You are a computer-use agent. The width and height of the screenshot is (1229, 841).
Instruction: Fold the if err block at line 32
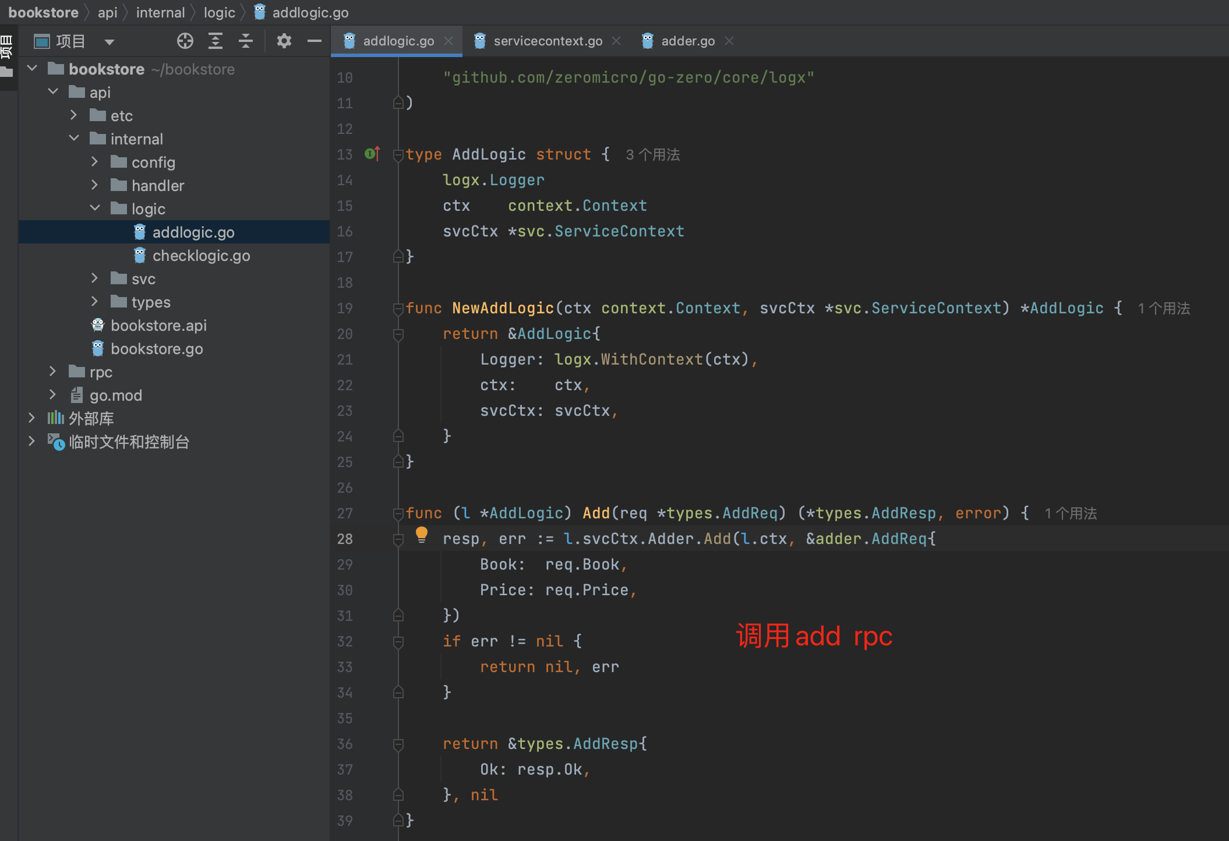click(398, 642)
